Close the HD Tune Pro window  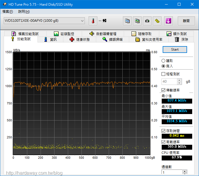pos(192,4)
